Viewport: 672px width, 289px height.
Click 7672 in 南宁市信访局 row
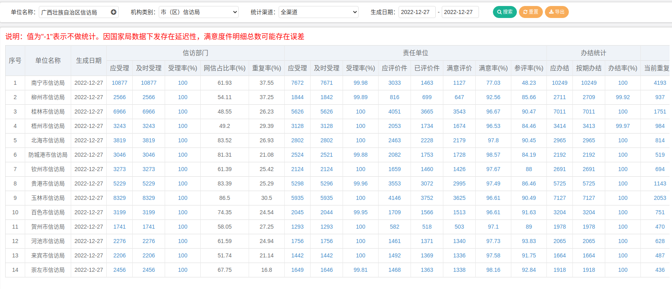pos(297,83)
